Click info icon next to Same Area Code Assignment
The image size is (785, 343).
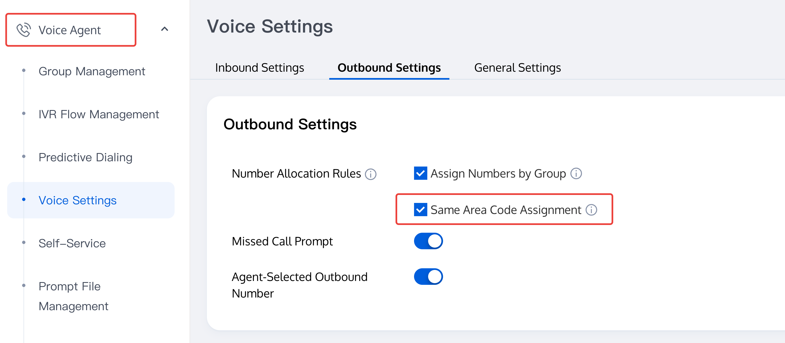tap(591, 210)
